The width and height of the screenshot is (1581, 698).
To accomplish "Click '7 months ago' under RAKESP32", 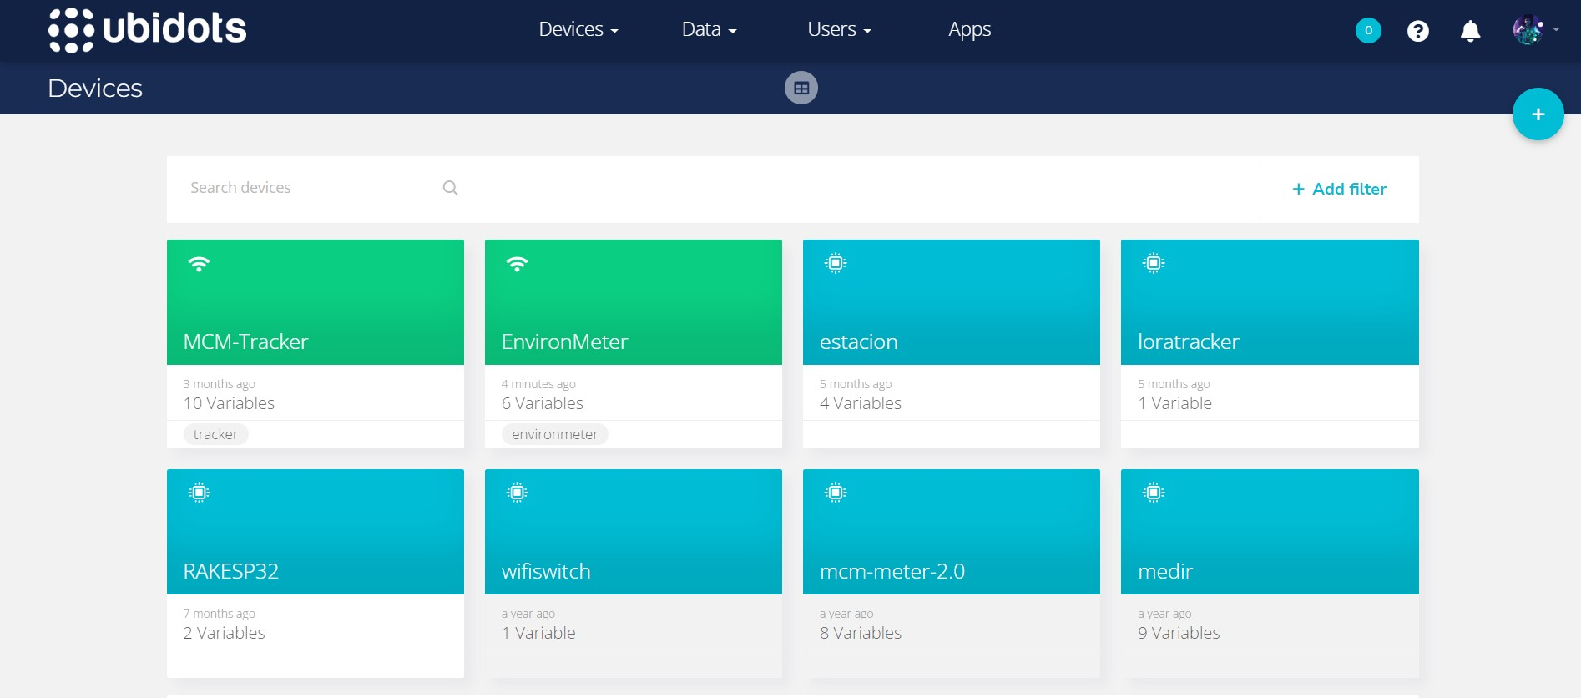I will (x=220, y=614).
